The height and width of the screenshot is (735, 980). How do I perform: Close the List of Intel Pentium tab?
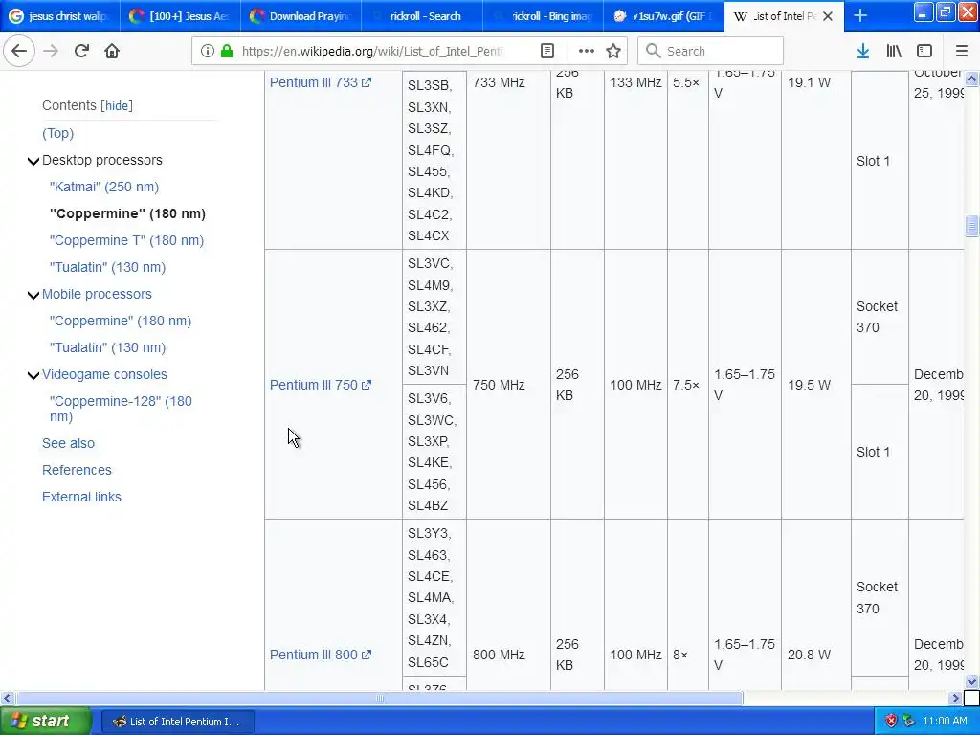click(828, 16)
